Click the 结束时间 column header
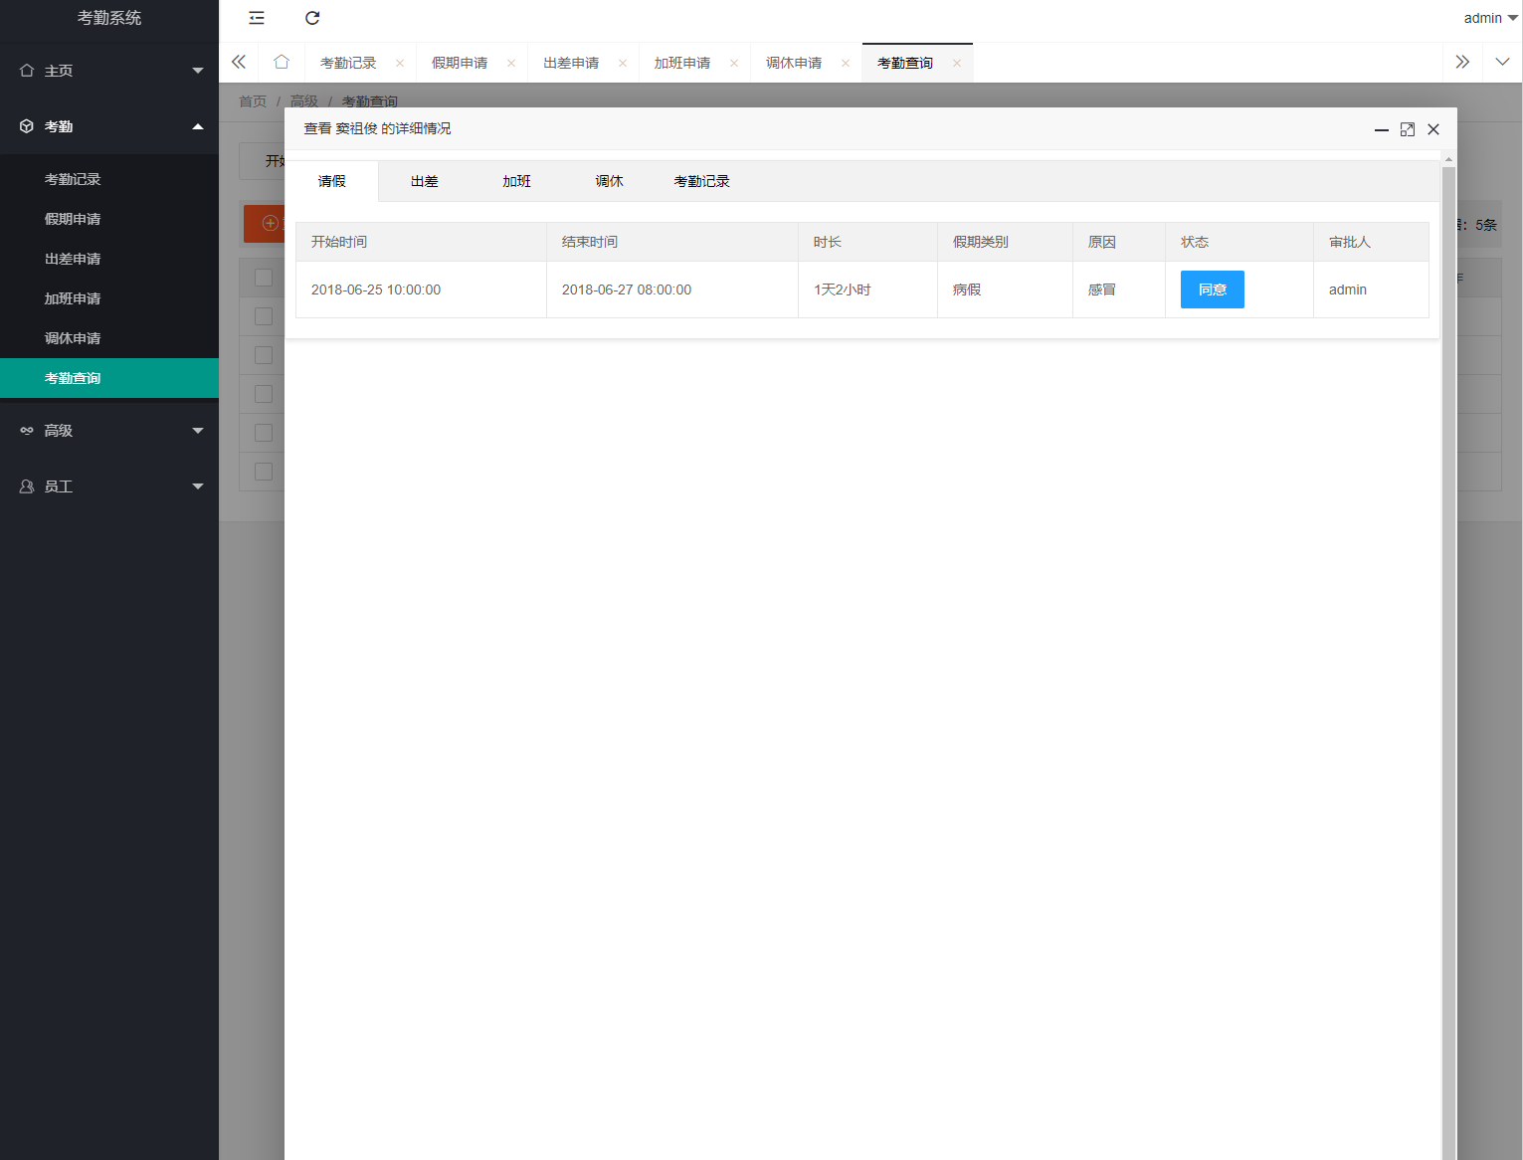The width and height of the screenshot is (1523, 1160). point(672,242)
